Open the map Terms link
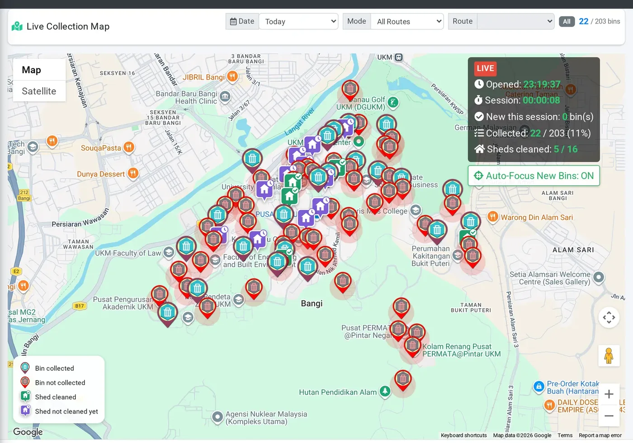 coord(565,435)
